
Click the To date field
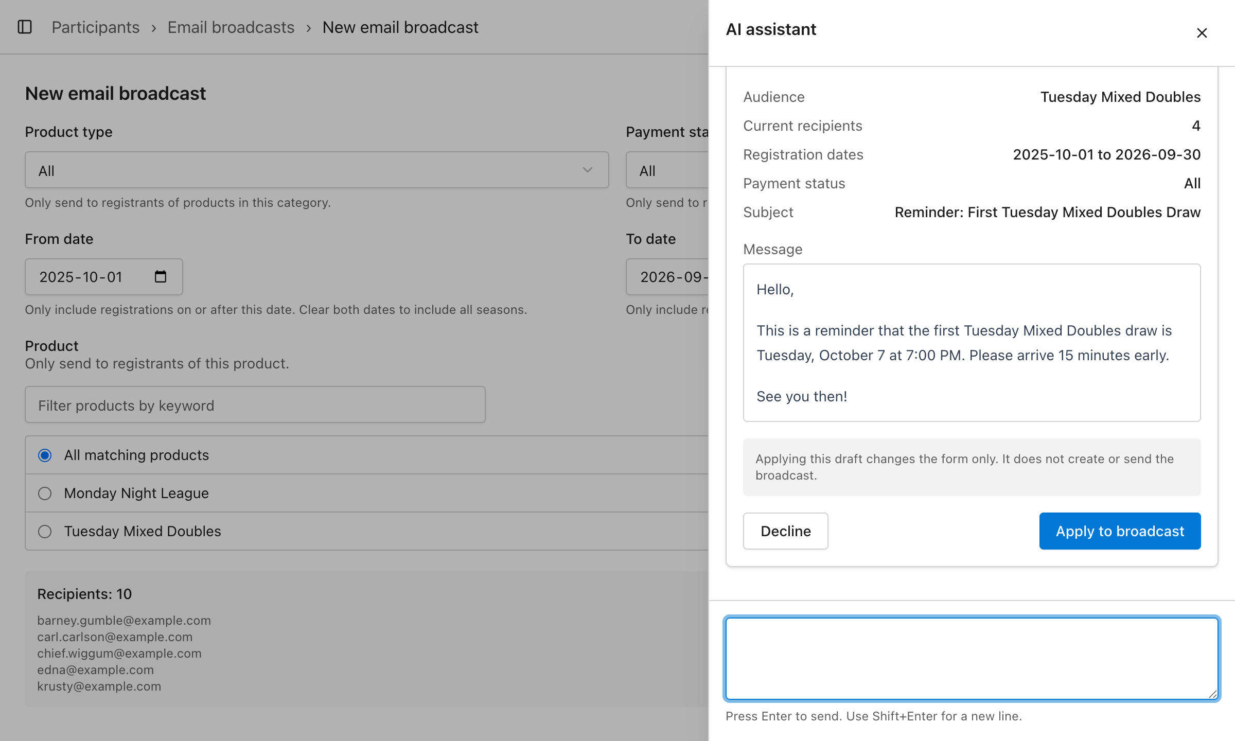tap(667, 277)
